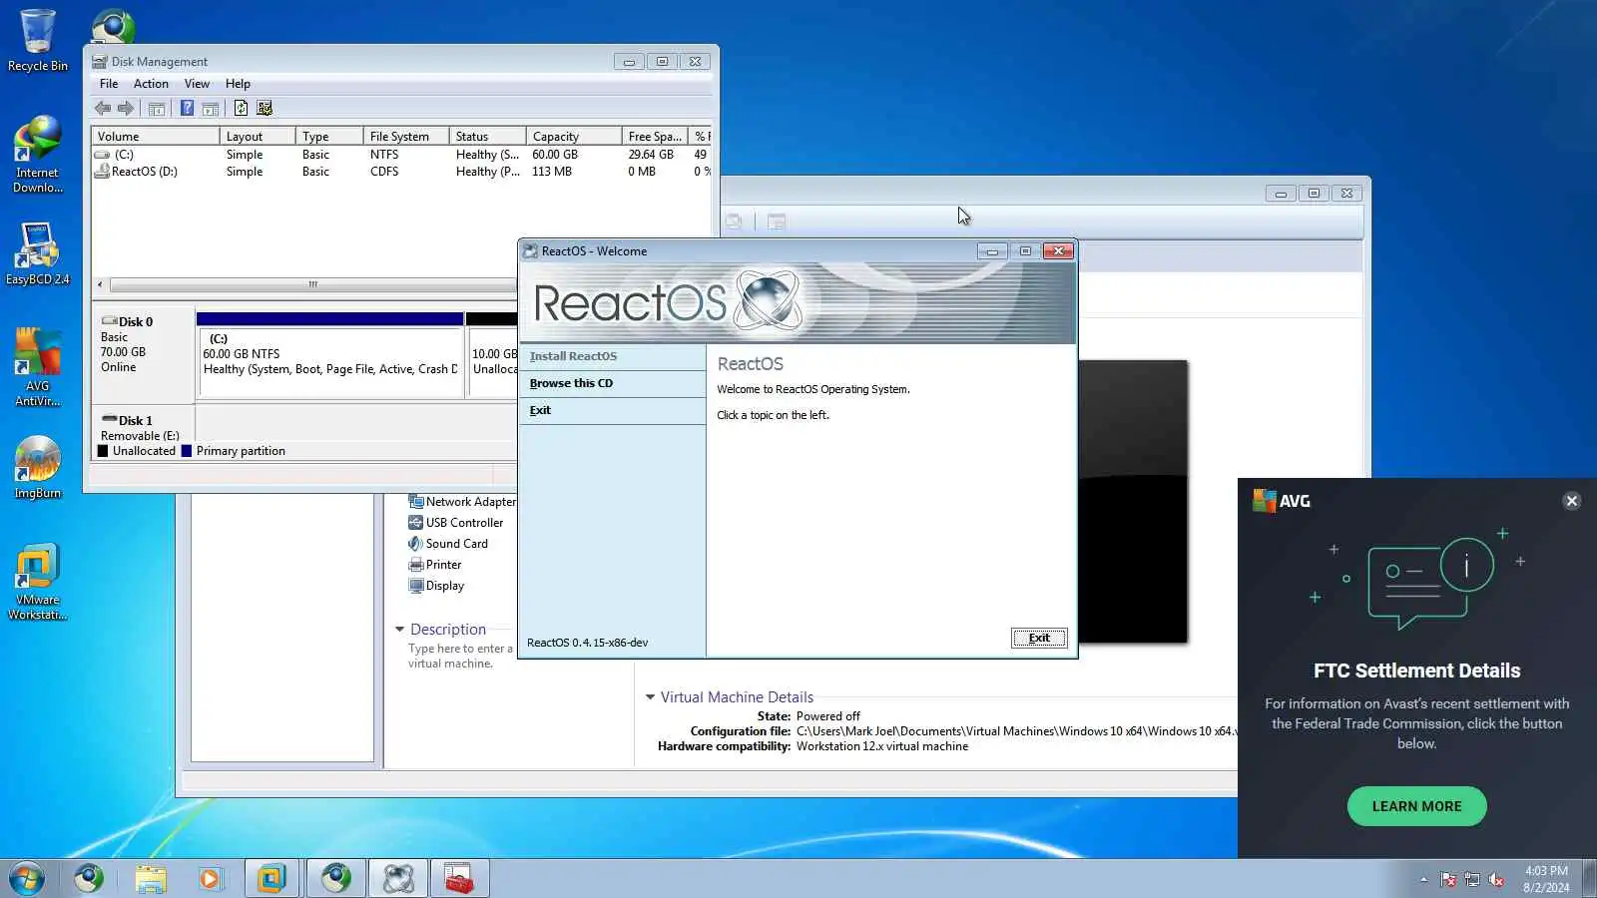The image size is (1597, 898).
Task: Click the Back arrow in Disk Management toolbar
Action: click(x=103, y=108)
